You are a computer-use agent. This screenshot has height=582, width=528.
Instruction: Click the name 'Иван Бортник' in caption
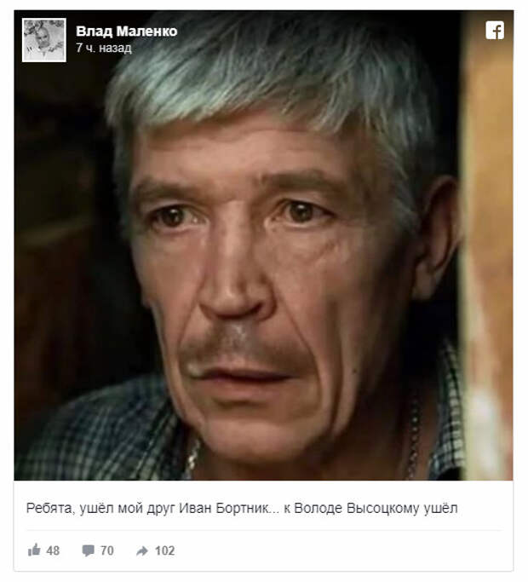[225, 508]
